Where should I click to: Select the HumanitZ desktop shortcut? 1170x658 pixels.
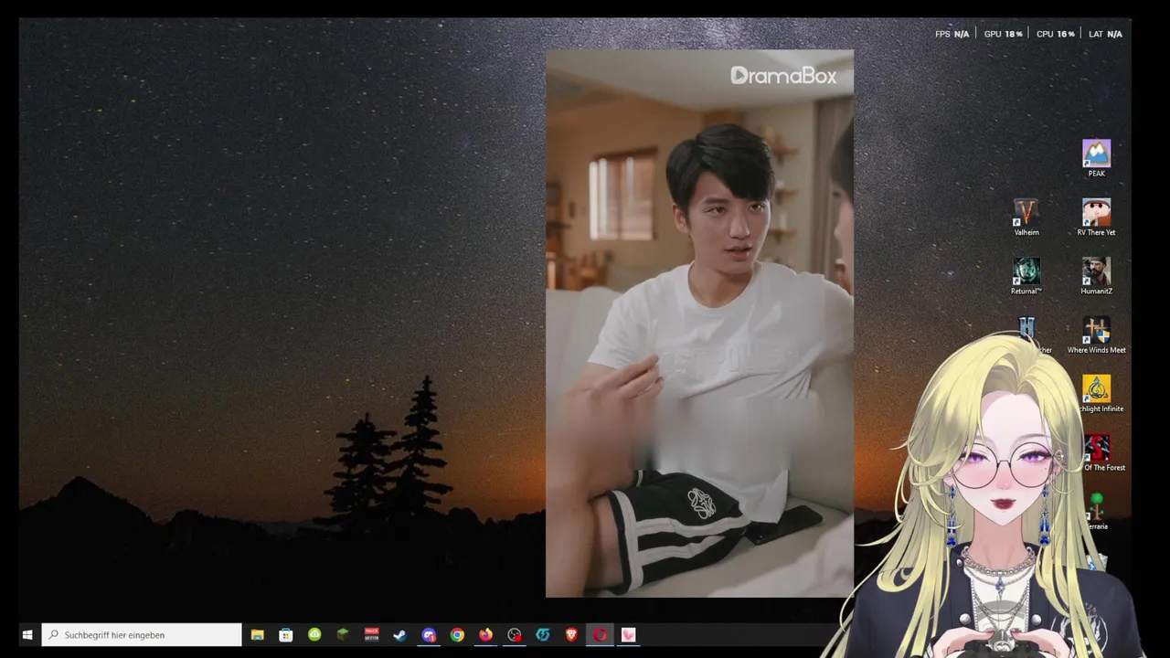tap(1096, 276)
